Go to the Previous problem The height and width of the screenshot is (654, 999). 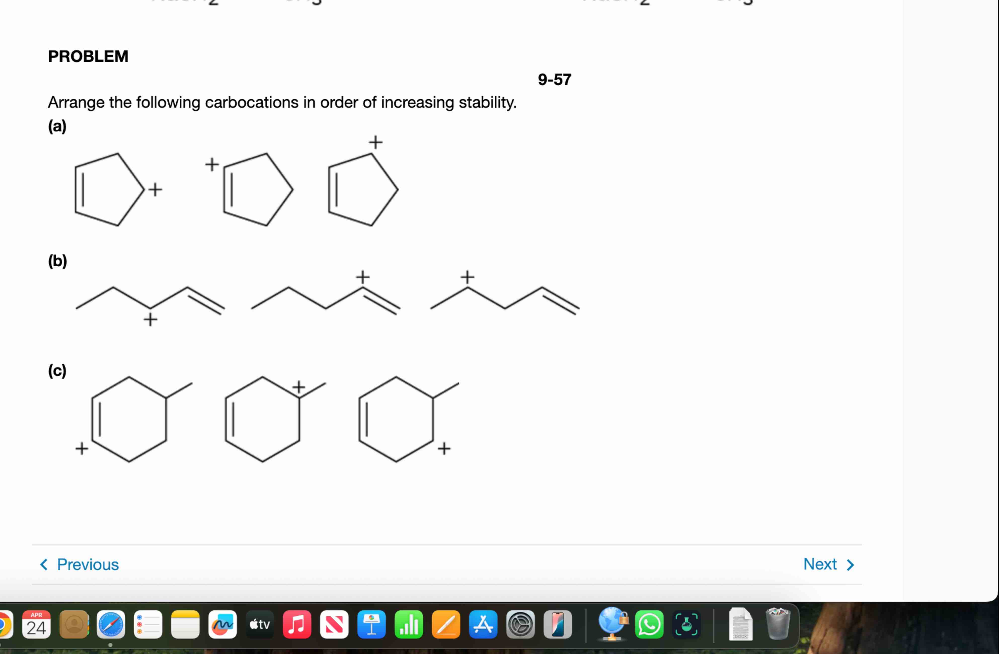[x=80, y=564]
